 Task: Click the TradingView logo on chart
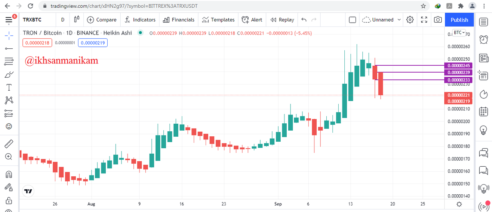coord(28,191)
